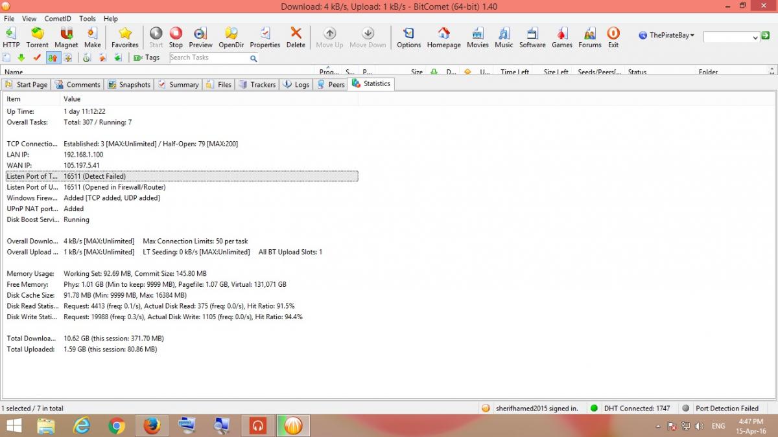Image resolution: width=778 pixels, height=437 pixels.
Task: Click the magnifier icon in Search Tasks
Action: pos(253,58)
